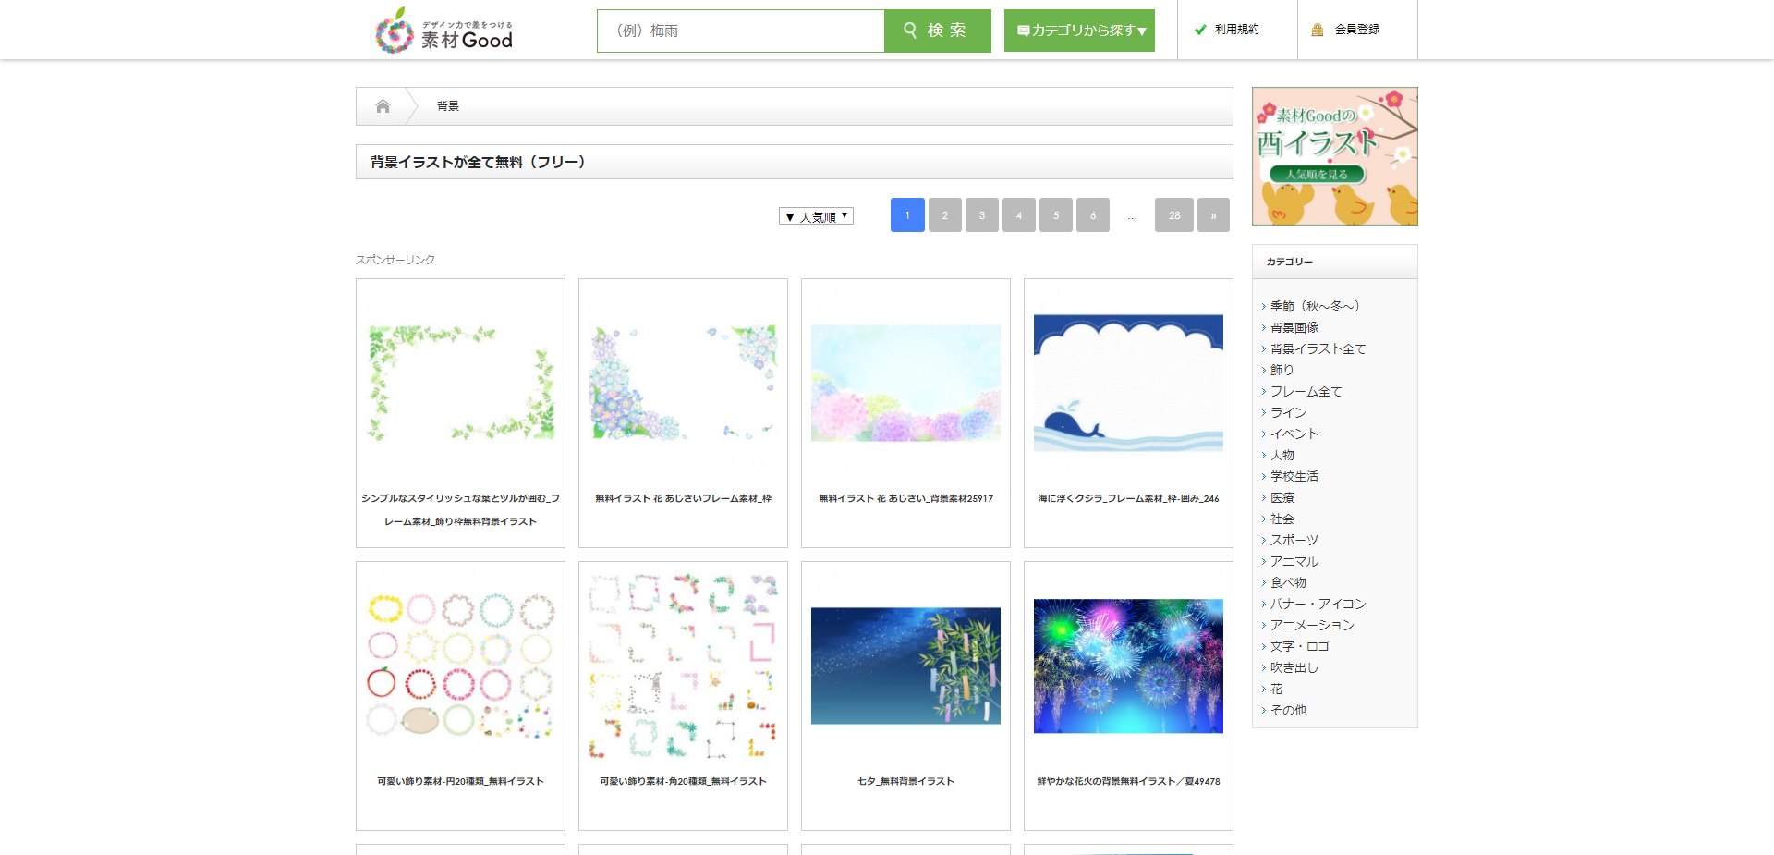The width and height of the screenshot is (1774, 855).
Task: Click the next-page » pagination arrow
Action: click(x=1213, y=214)
